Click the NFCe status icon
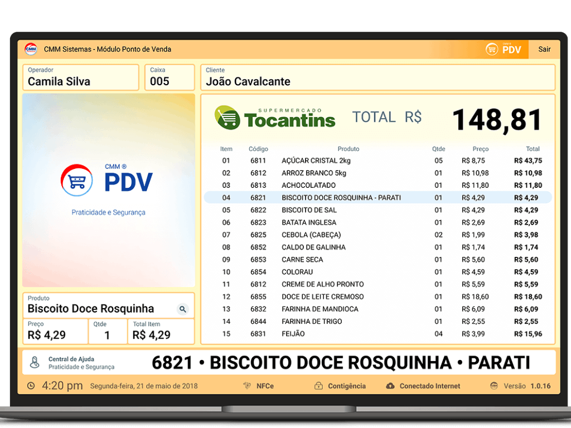The image size is (571, 428). (247, 386)
